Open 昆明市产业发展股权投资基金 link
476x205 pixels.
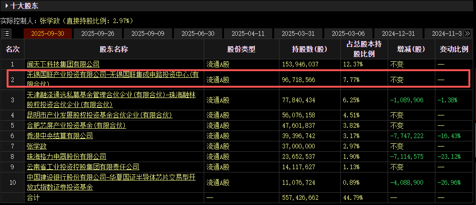pos(100,115)
